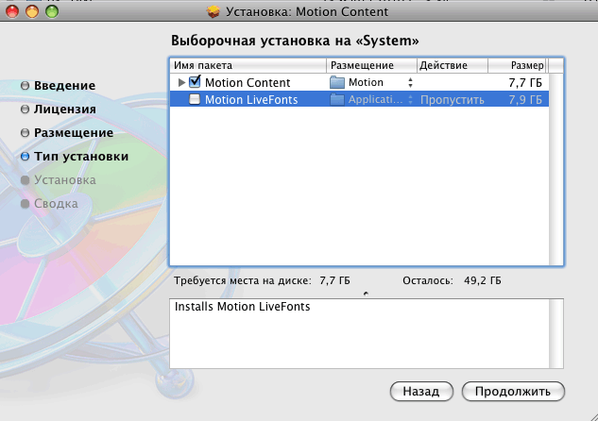Click the 7,7 ГБ size in Motion Content row
The height and width of the screenshot is (421, 598).
coord(525,83)
